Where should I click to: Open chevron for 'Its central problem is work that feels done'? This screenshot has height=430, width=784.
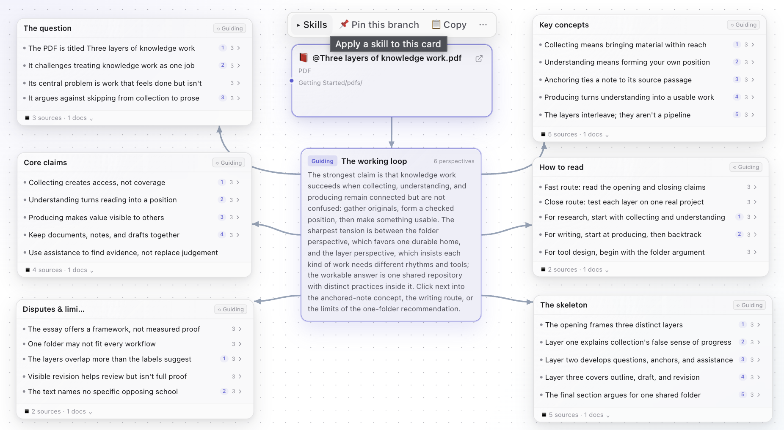click(x=239, y=83)
